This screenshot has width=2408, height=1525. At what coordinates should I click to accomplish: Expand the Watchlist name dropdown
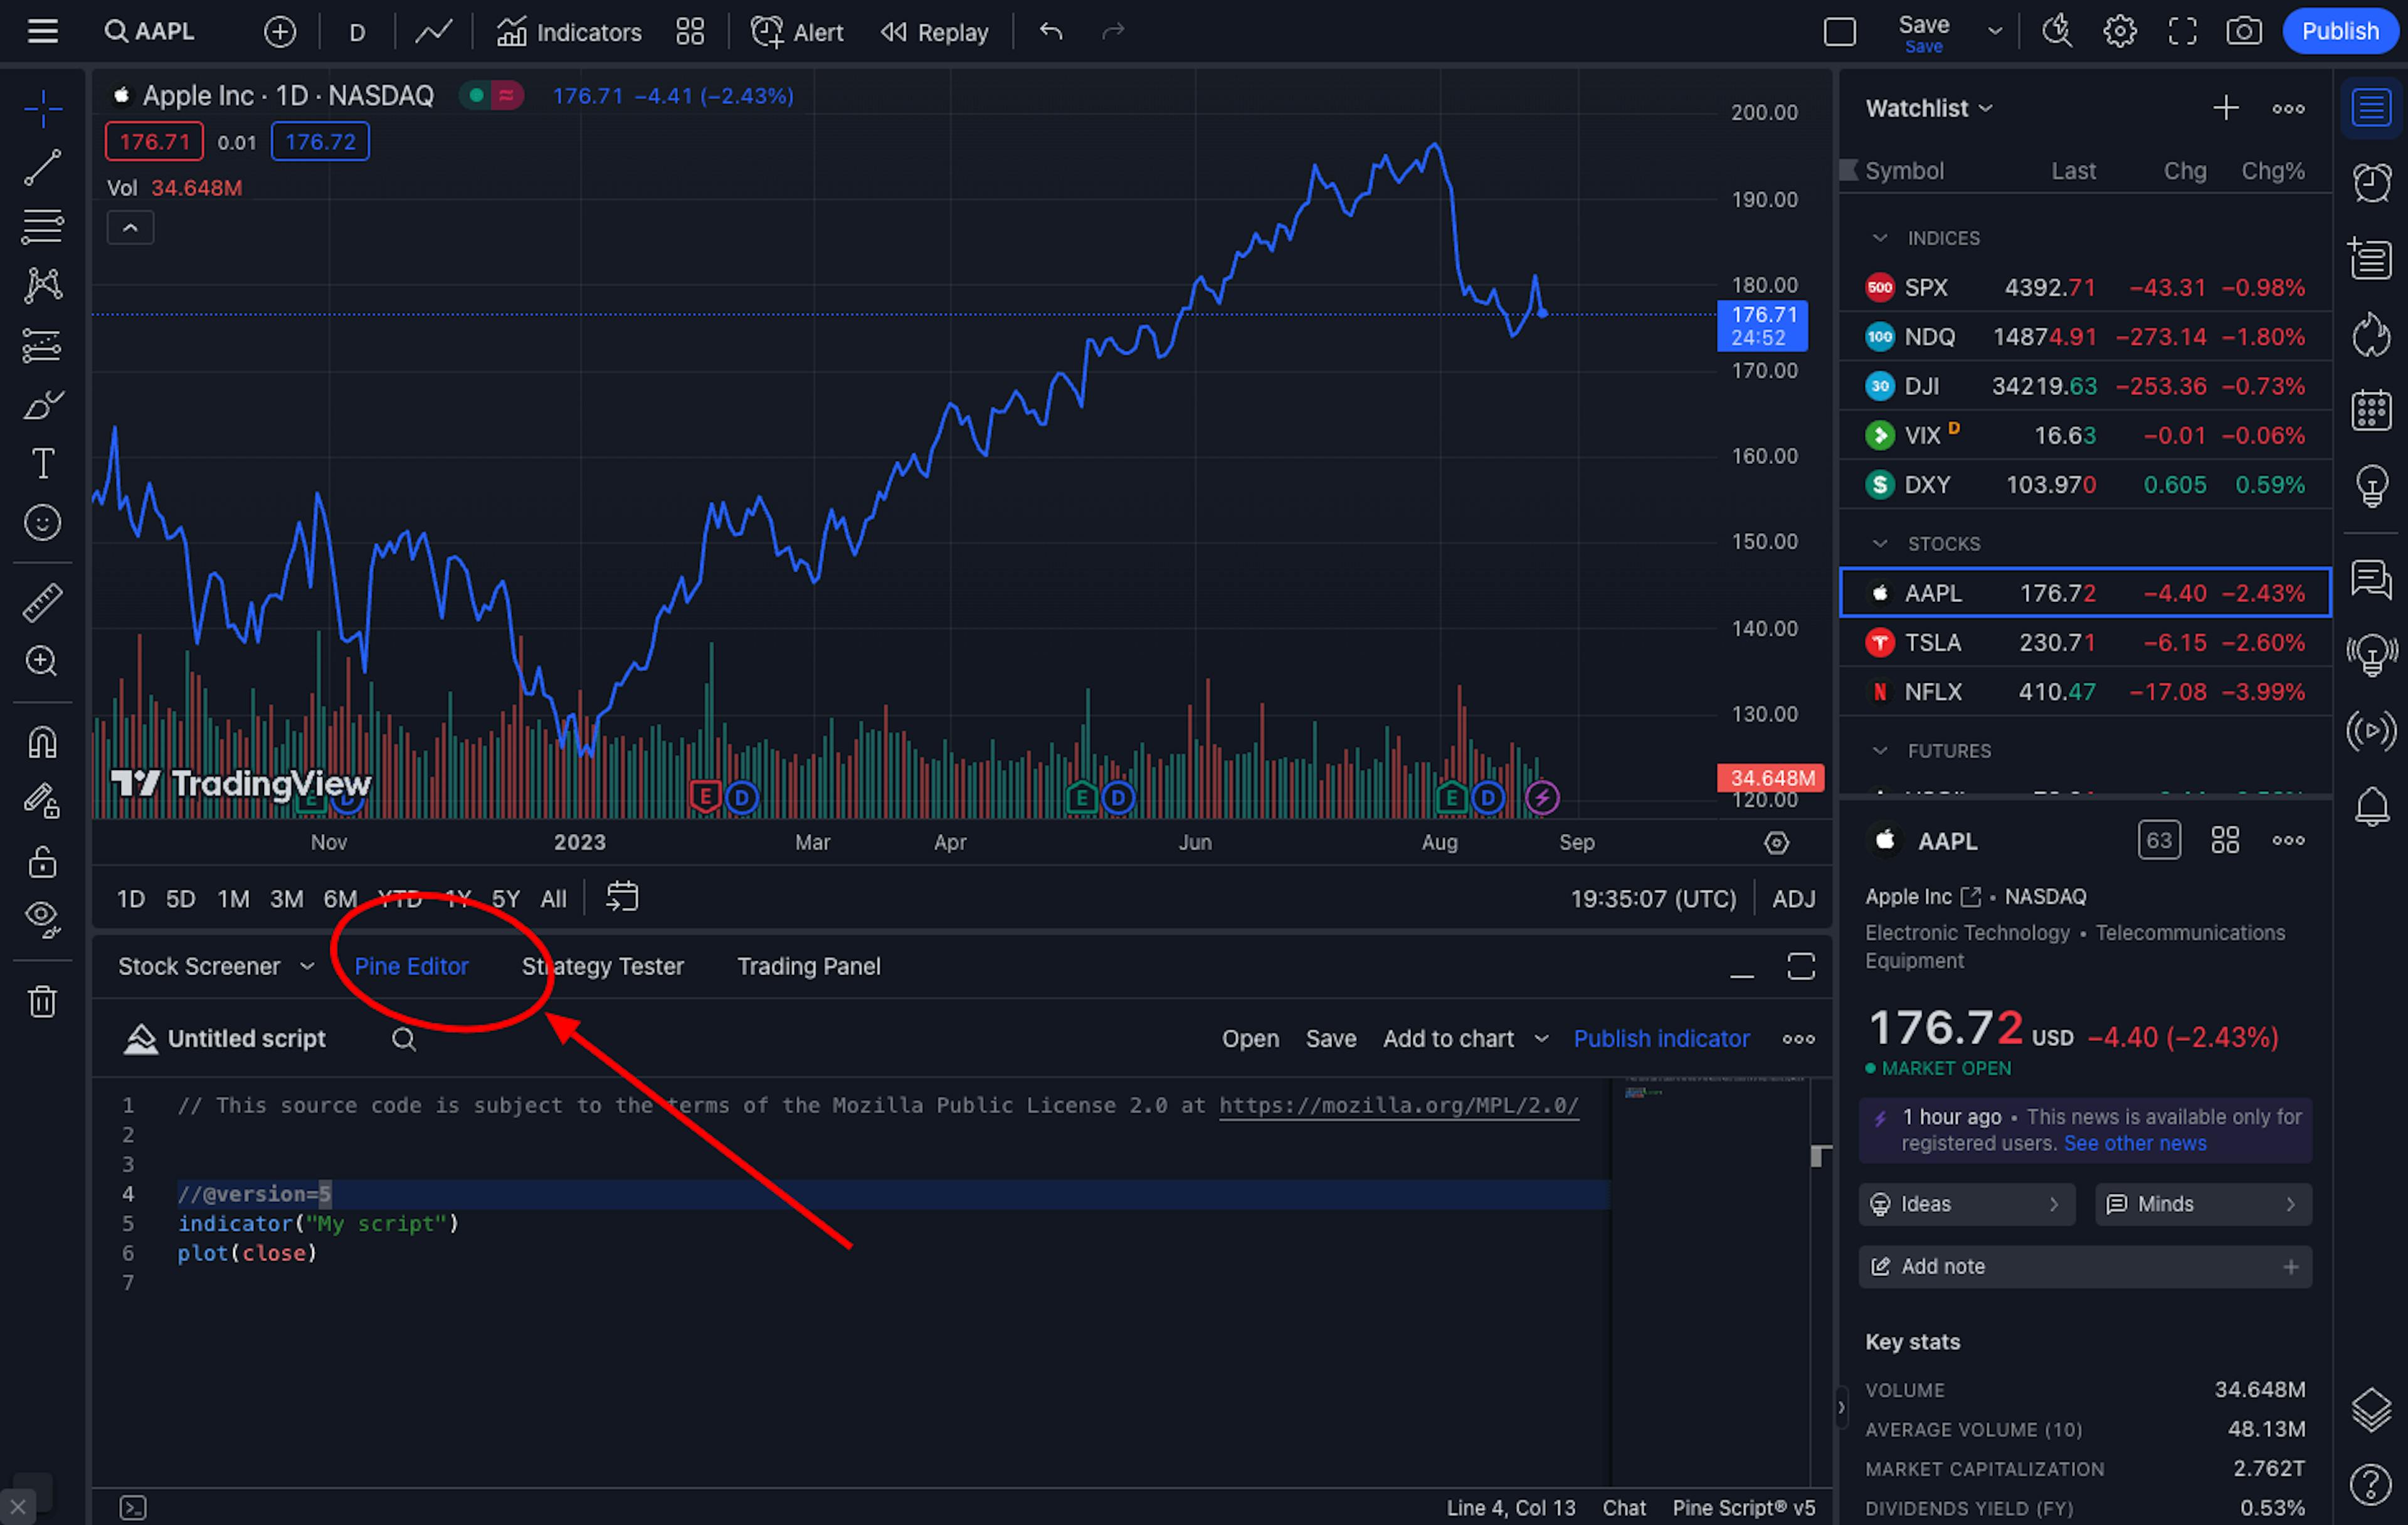1985,108
